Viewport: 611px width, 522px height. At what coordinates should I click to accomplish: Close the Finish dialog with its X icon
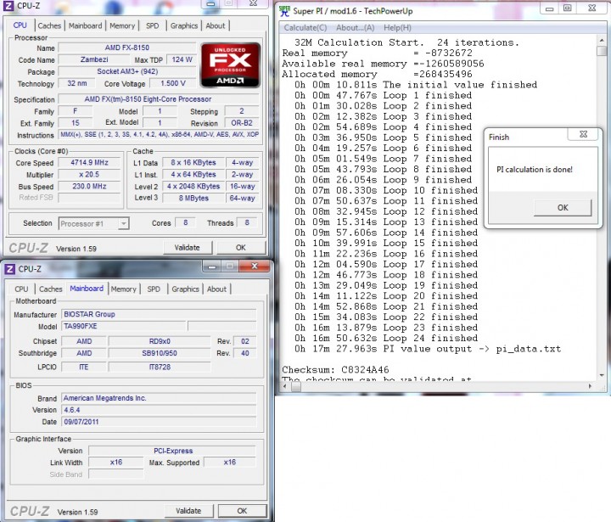[583, 134]
